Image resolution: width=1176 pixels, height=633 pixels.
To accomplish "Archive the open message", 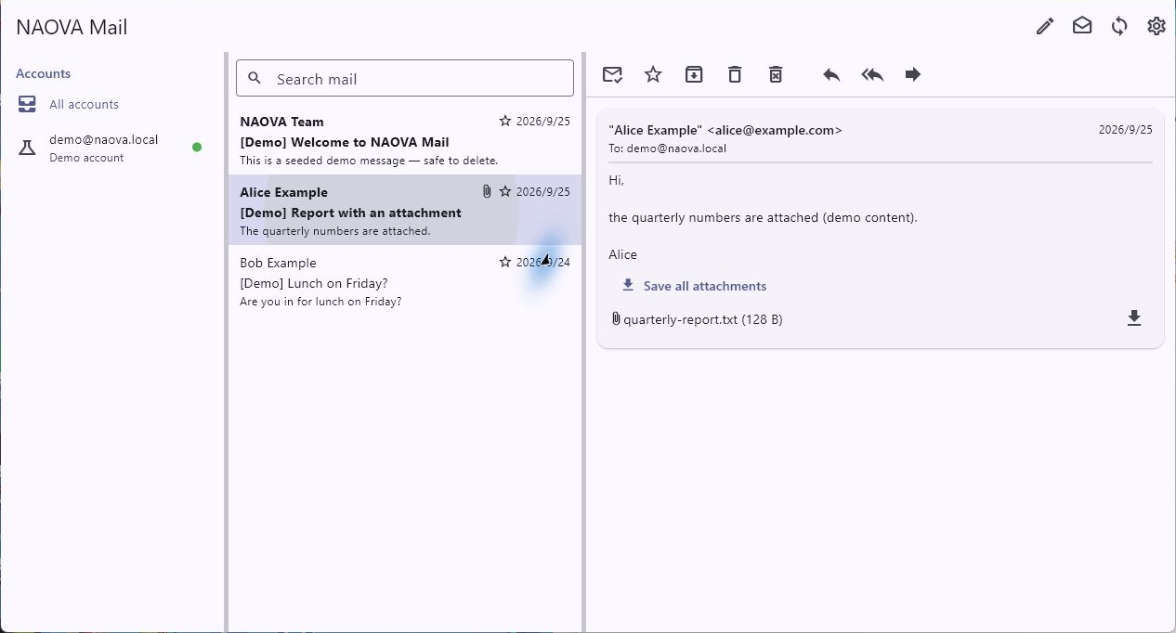I will (x=694, y=74).
